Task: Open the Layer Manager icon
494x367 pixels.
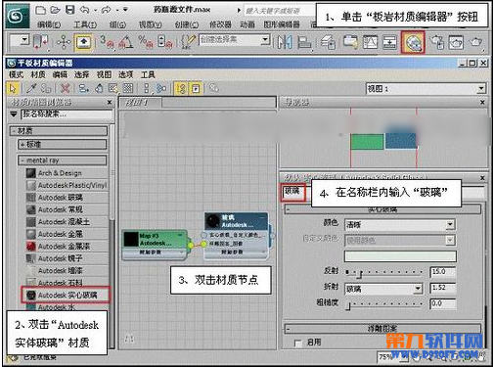Action: click(x=328, y=42)
